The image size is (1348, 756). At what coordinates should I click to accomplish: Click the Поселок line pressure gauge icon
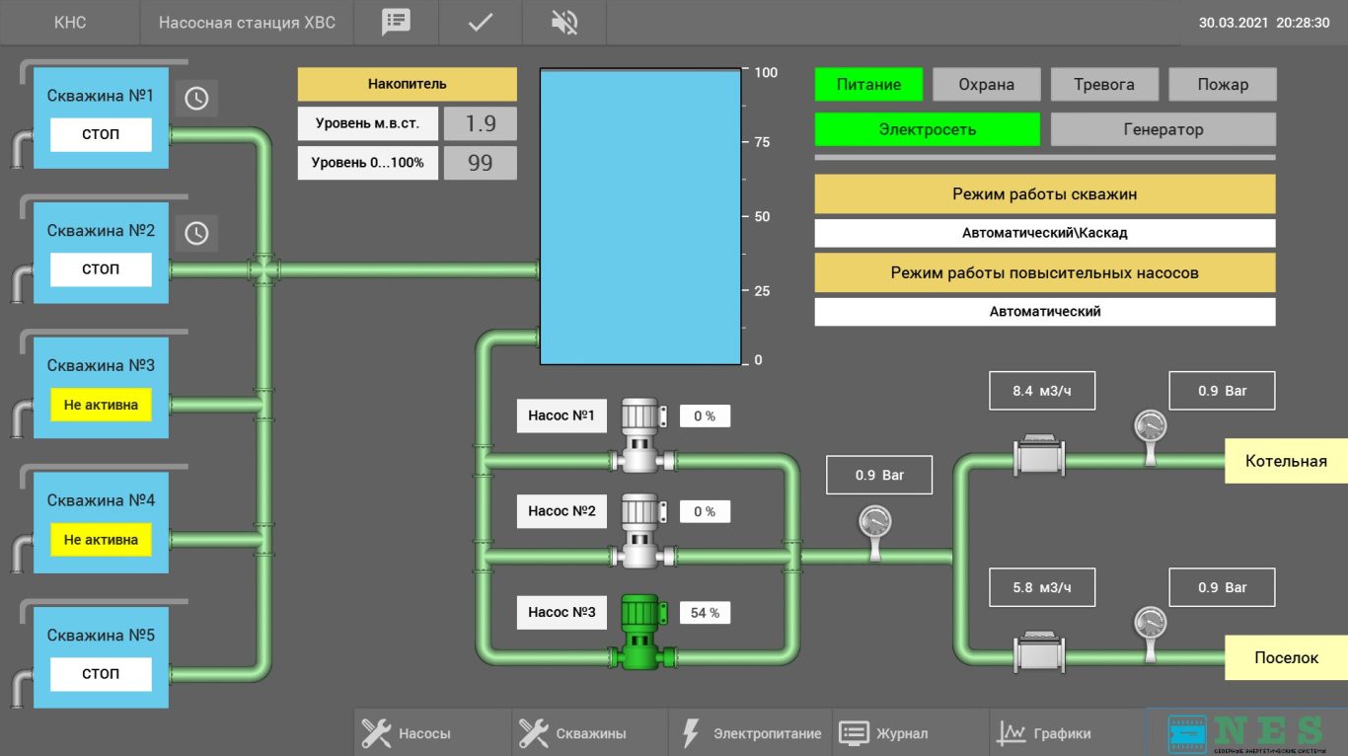1150,630
